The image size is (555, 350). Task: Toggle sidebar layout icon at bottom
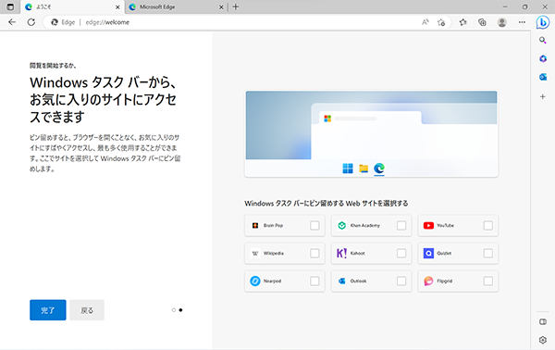(543, 321)
